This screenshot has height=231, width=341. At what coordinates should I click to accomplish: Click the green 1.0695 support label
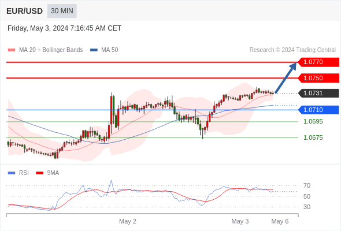click(313, 121)
